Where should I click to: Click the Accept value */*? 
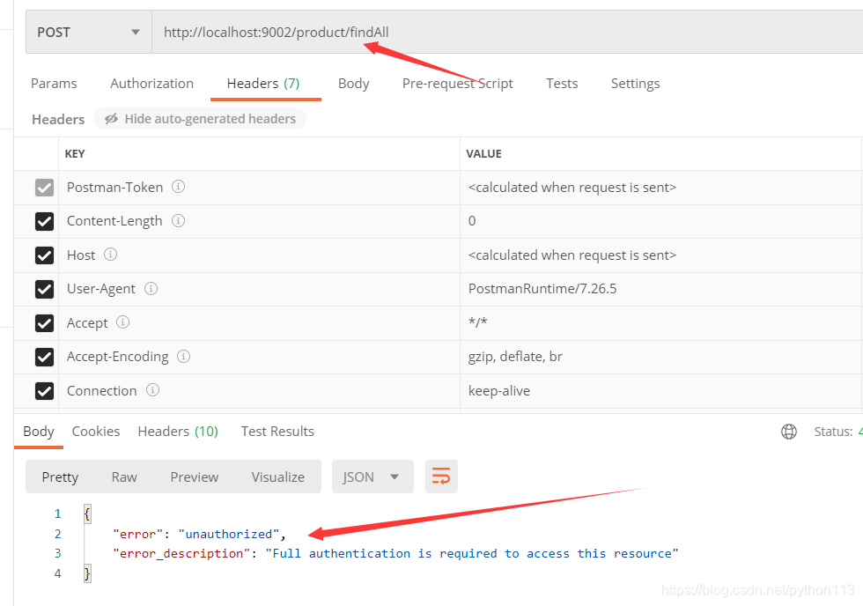tap(477, 322)
